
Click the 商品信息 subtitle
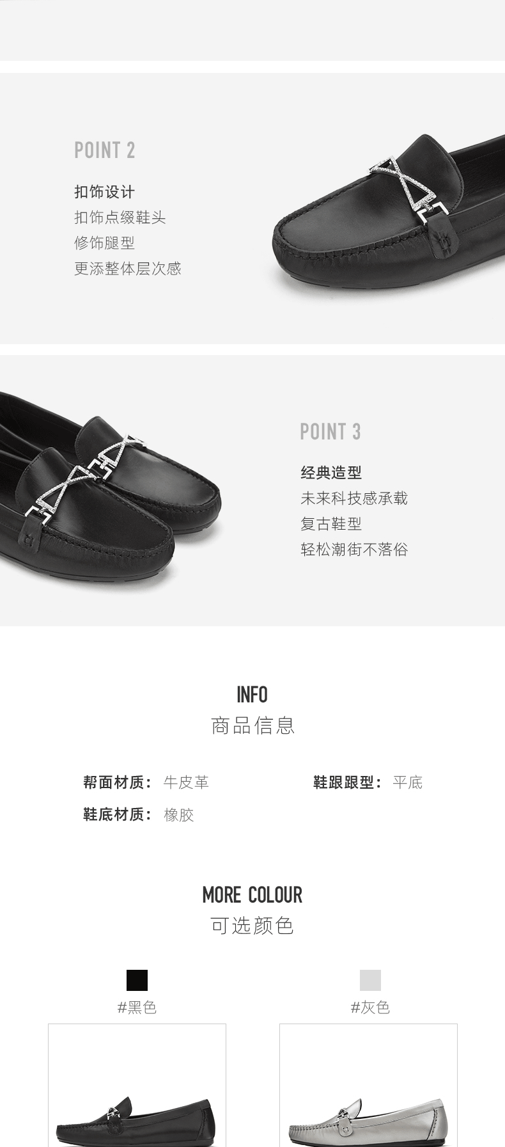click(252, 725)
